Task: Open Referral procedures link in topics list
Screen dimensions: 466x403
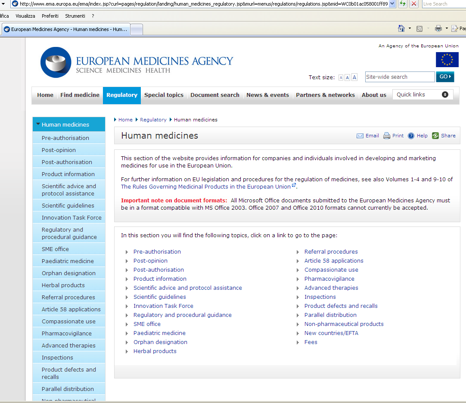Action: (331, 252)
